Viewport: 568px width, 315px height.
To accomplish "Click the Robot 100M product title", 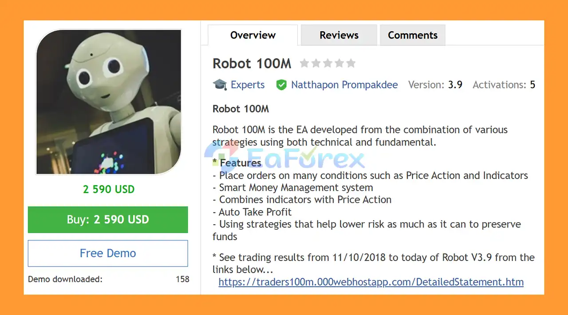I will [252, 64].
